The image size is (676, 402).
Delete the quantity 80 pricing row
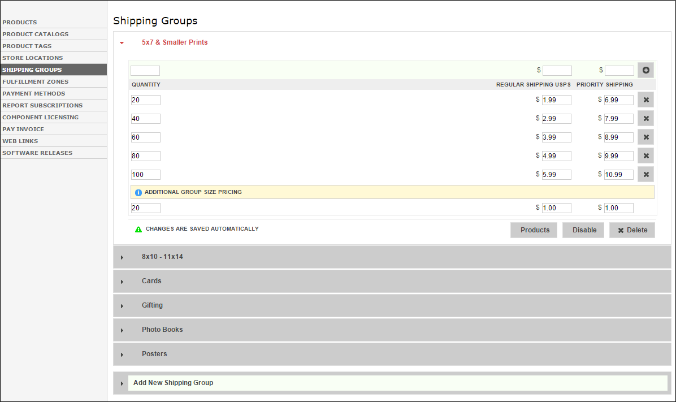click(646, 155)
